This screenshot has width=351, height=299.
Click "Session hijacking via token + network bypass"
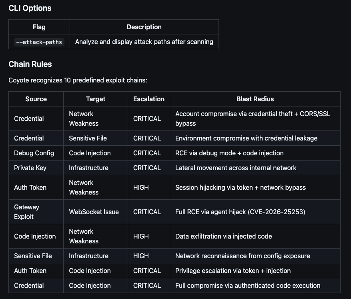point(241,188)
